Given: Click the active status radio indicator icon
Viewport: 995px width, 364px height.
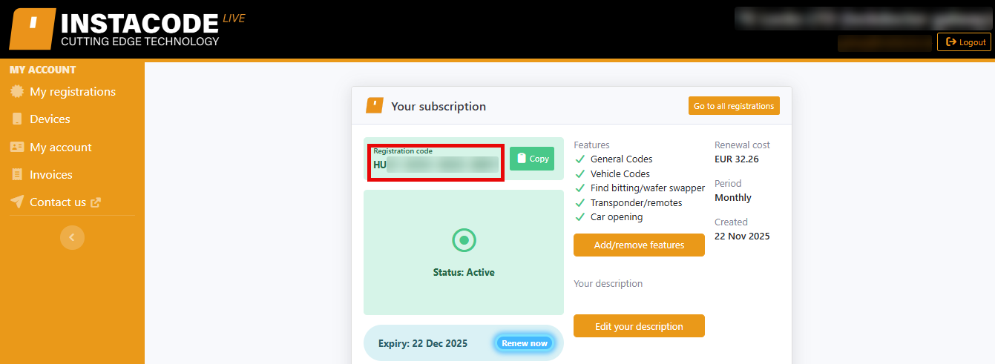Looking at the screenshot, I should click(x=464, y=240).
